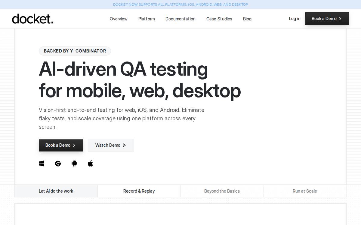Open Case Studies page
The image size is (361, 225).
219,19
